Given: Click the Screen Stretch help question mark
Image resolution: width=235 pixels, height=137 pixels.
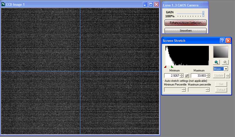Looking at the screenshot, I should tap(222, 40).
